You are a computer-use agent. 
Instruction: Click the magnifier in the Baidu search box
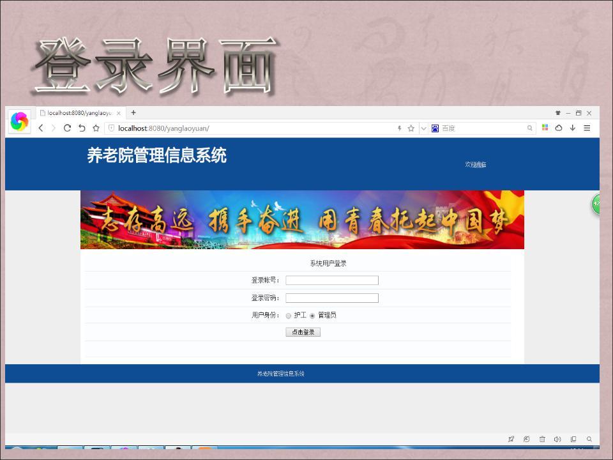click(x=530, y=128)
